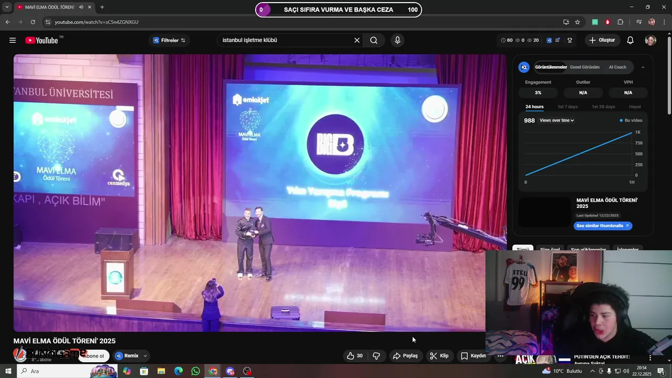Open WhatsApp from taskbar
672x378 pixels.
195,371
